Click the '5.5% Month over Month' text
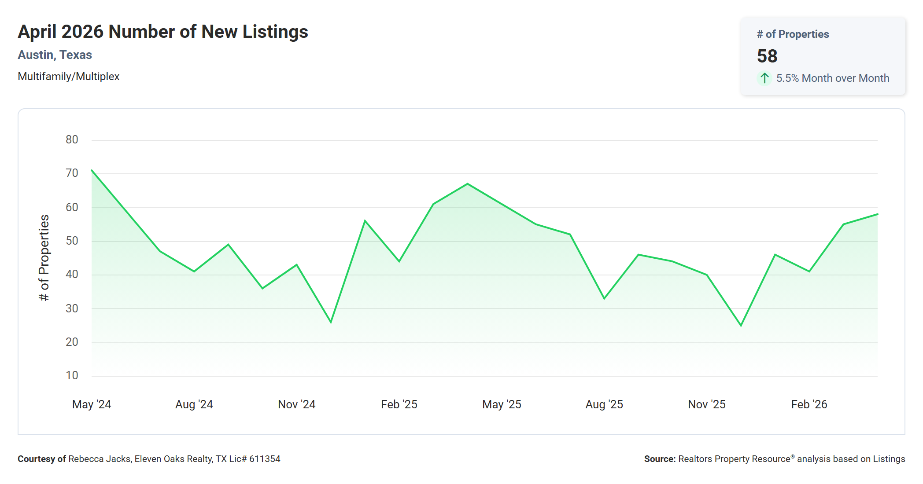 coord(833,78)
